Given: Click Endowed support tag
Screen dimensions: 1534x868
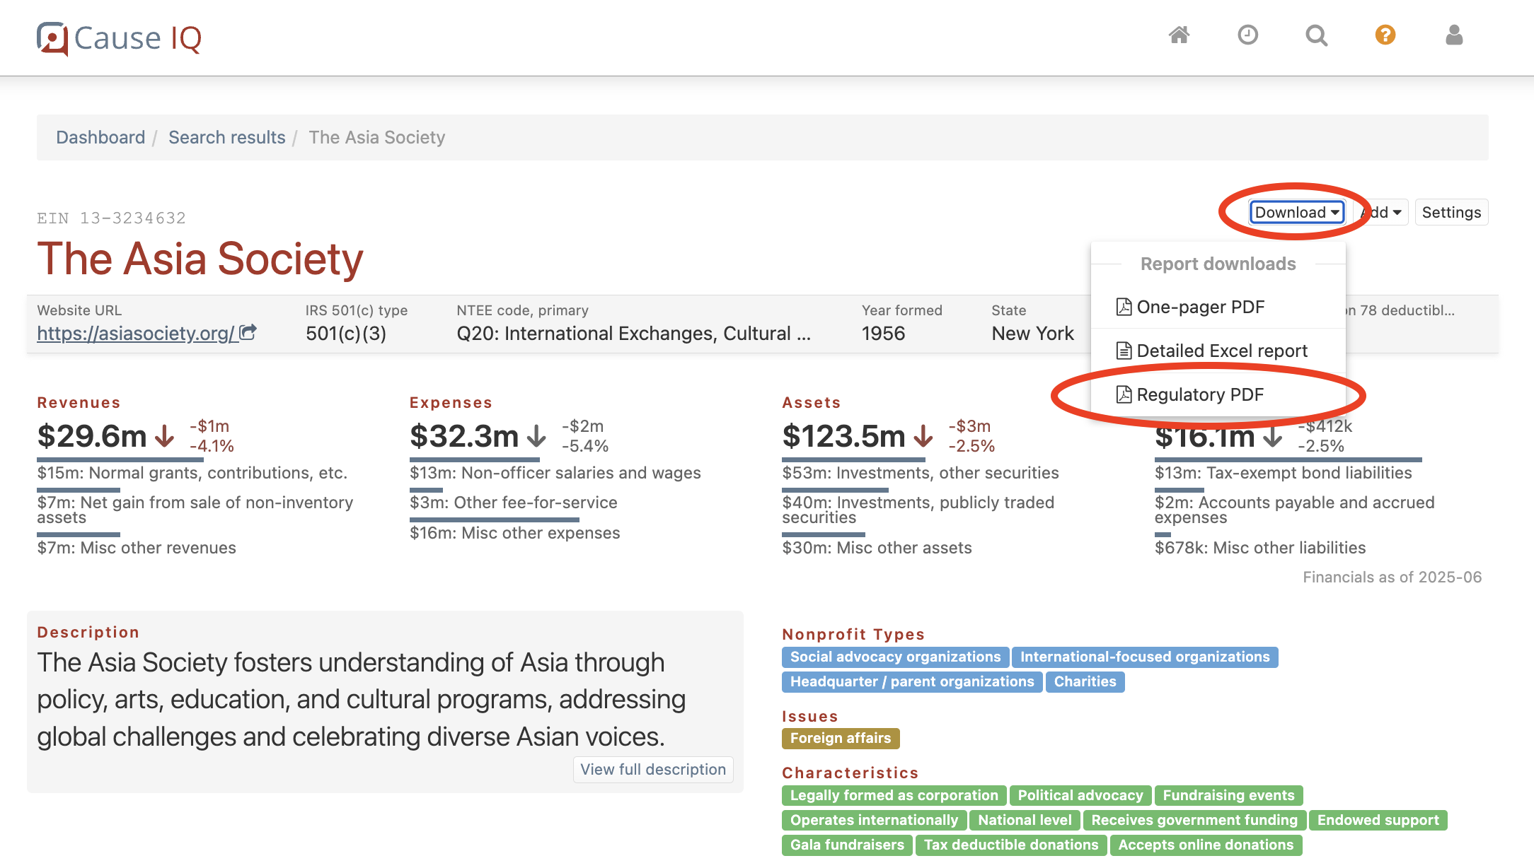Looking at the screenshot, I should [x=1378, y=821].
